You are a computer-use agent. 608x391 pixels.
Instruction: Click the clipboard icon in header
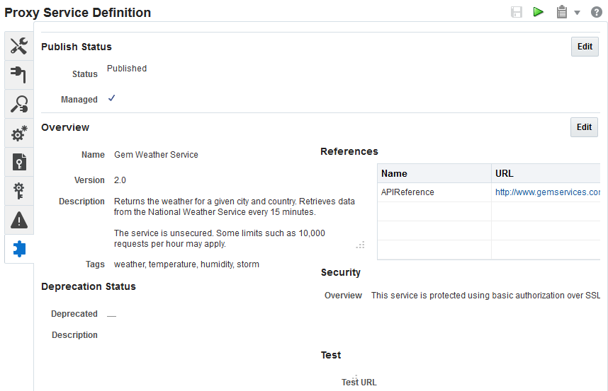click(x=562, y=12)
